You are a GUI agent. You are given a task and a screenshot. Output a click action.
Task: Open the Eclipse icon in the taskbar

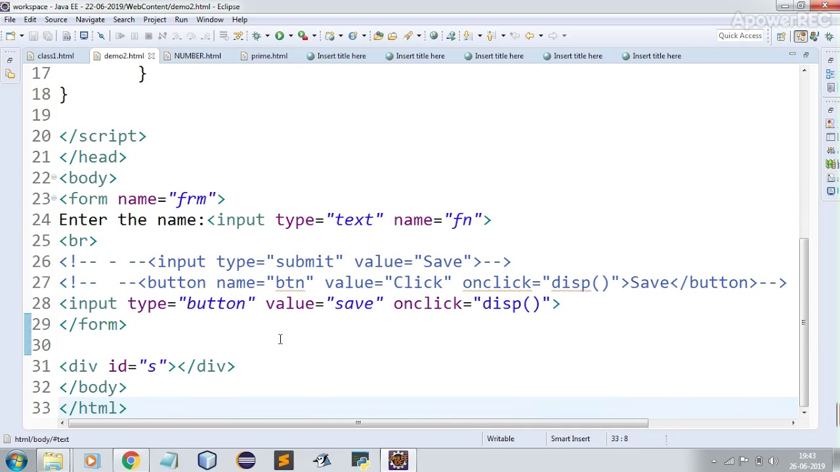pyautogui.click(x=246, y=461)
